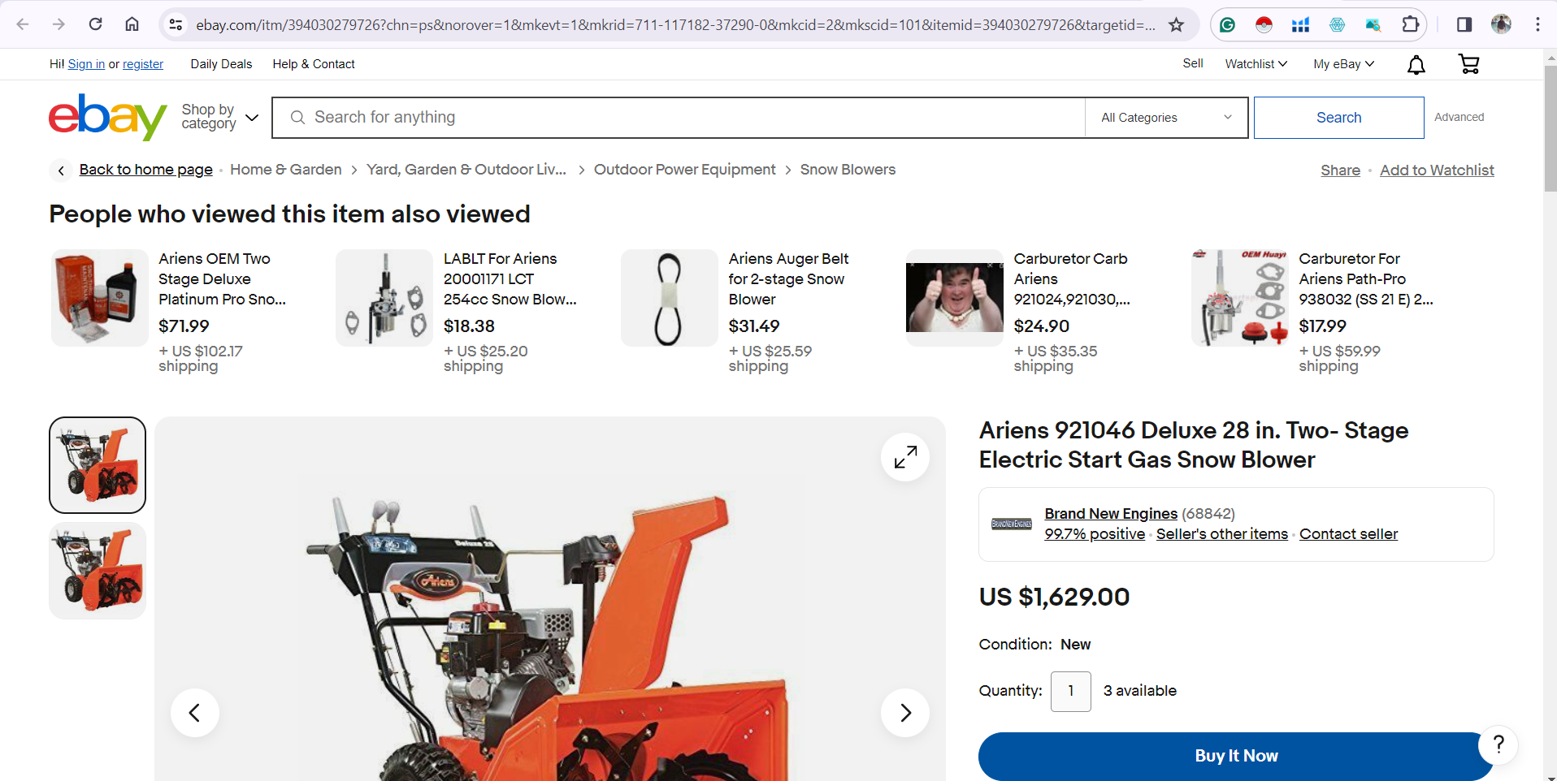
Task: Click the browser reload icon
Action: pyautogui.click(x=96, y=24)
